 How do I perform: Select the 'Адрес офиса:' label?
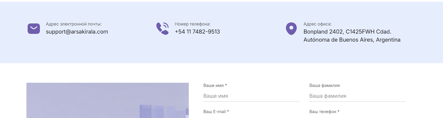coord(318,24)
